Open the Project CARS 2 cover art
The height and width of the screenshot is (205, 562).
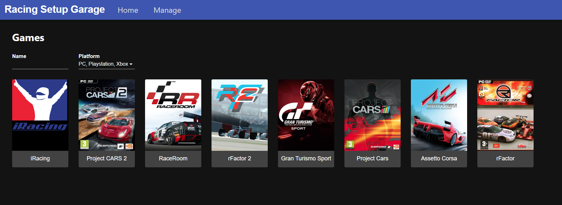pyautogui.click(x=107, y=115)
